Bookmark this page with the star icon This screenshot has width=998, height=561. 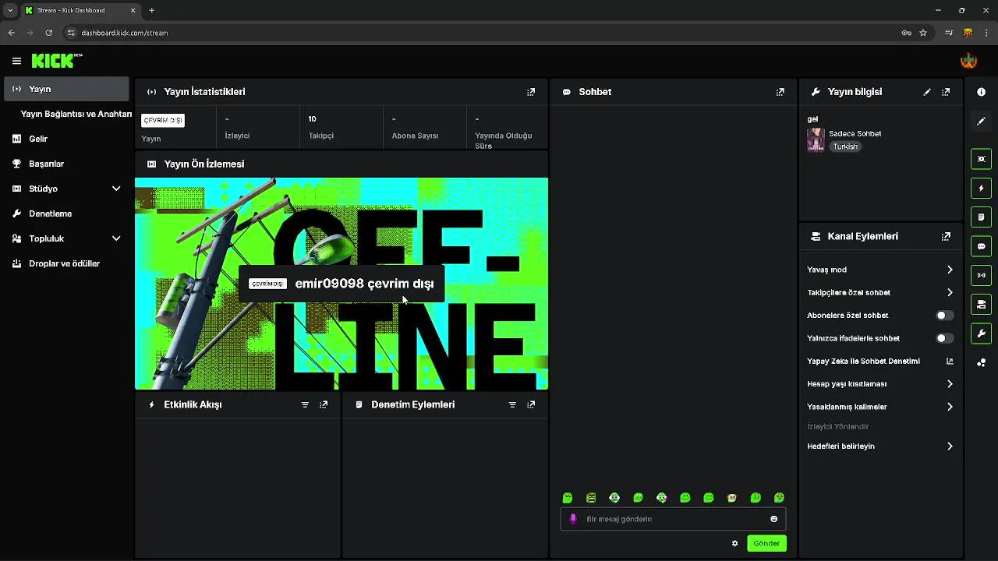[923, 33]
